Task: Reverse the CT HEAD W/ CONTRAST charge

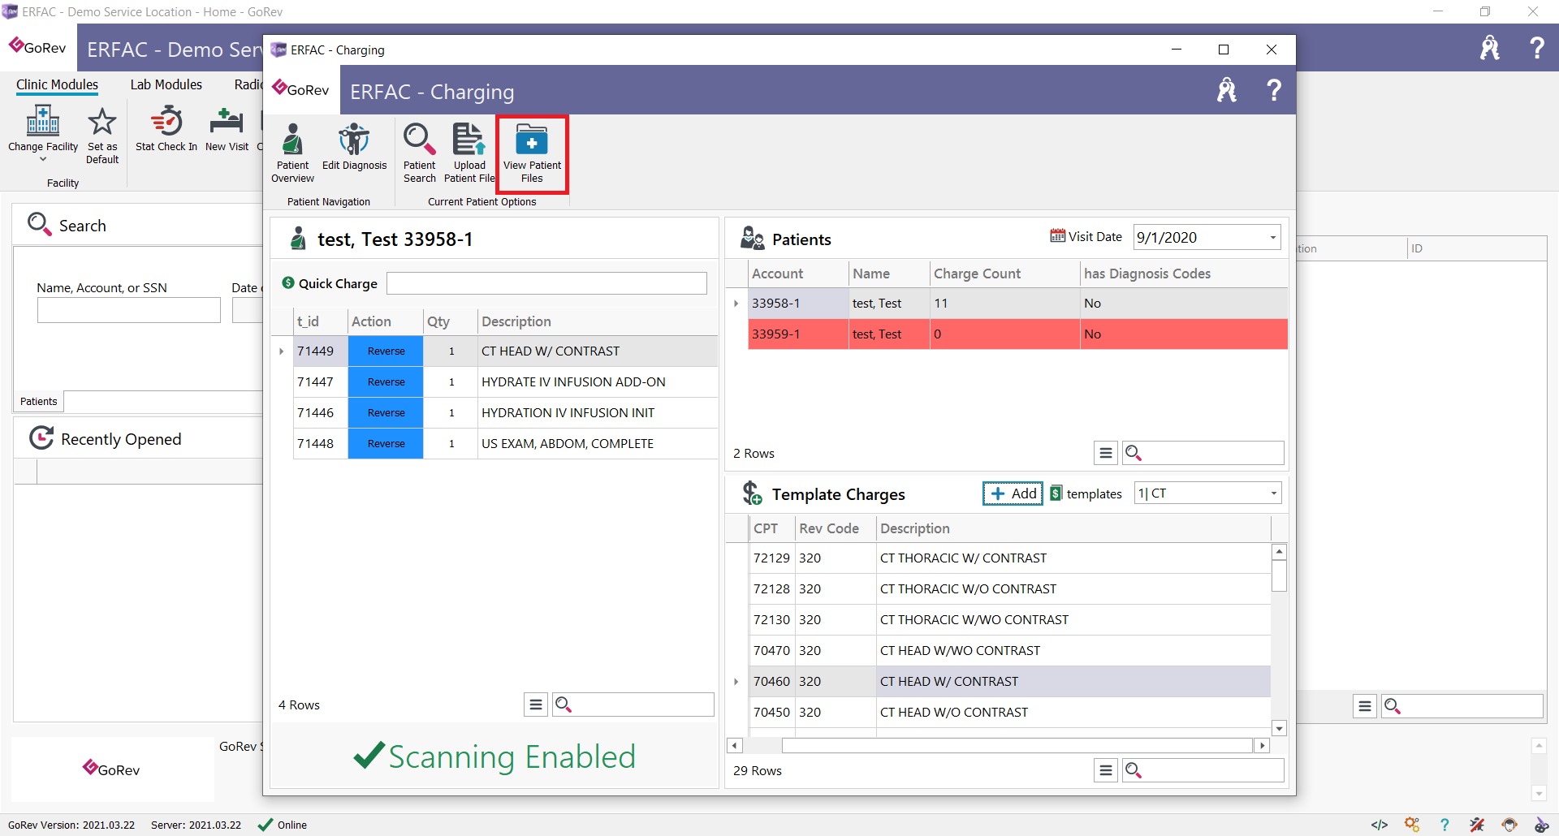Action: tap(386, 351)
